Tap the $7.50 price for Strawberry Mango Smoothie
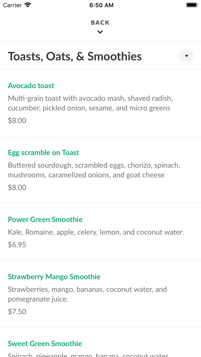 coord(17,311)
